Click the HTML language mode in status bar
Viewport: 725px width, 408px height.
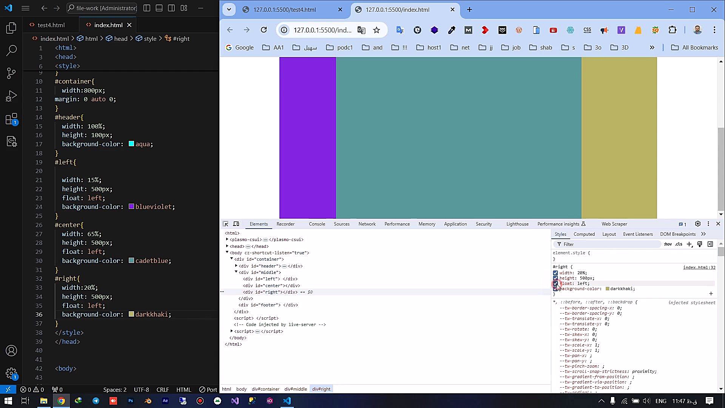point(184,389)
